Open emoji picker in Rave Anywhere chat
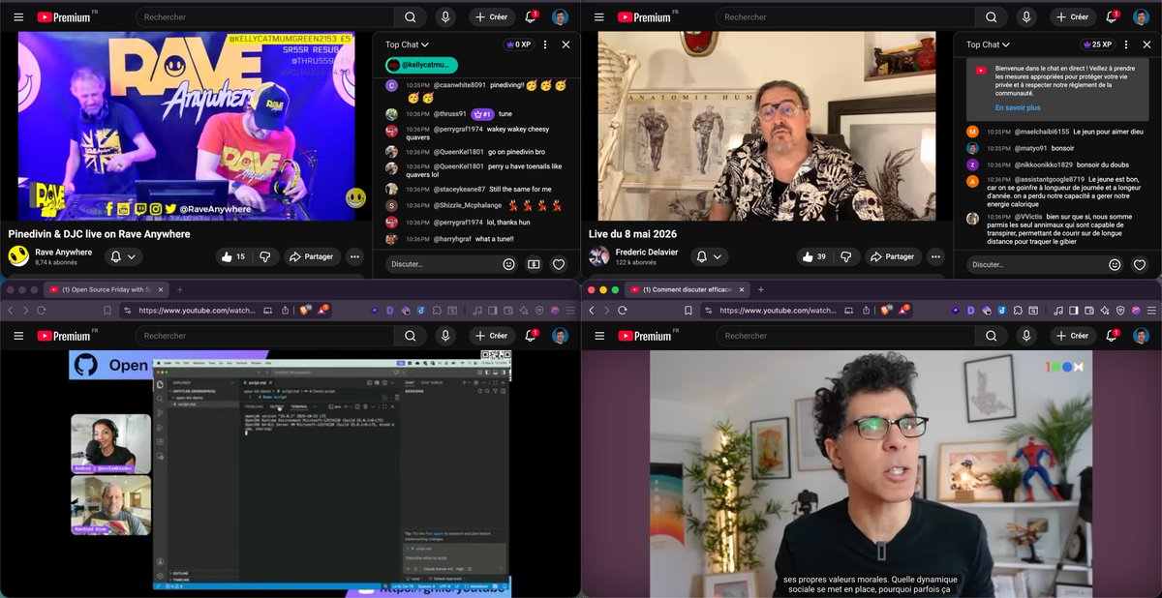 (508, 264)
